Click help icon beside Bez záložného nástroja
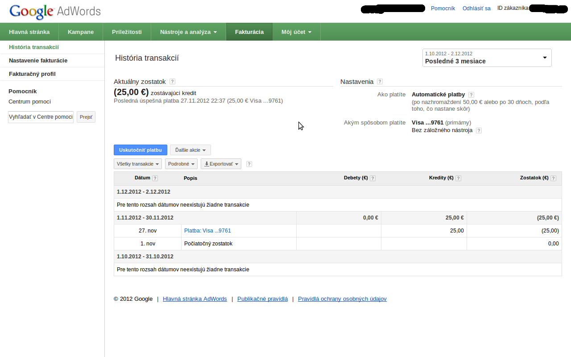571x357 pixels. pos(479,130)
